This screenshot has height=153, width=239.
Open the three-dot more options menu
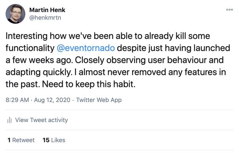(229, 10)
